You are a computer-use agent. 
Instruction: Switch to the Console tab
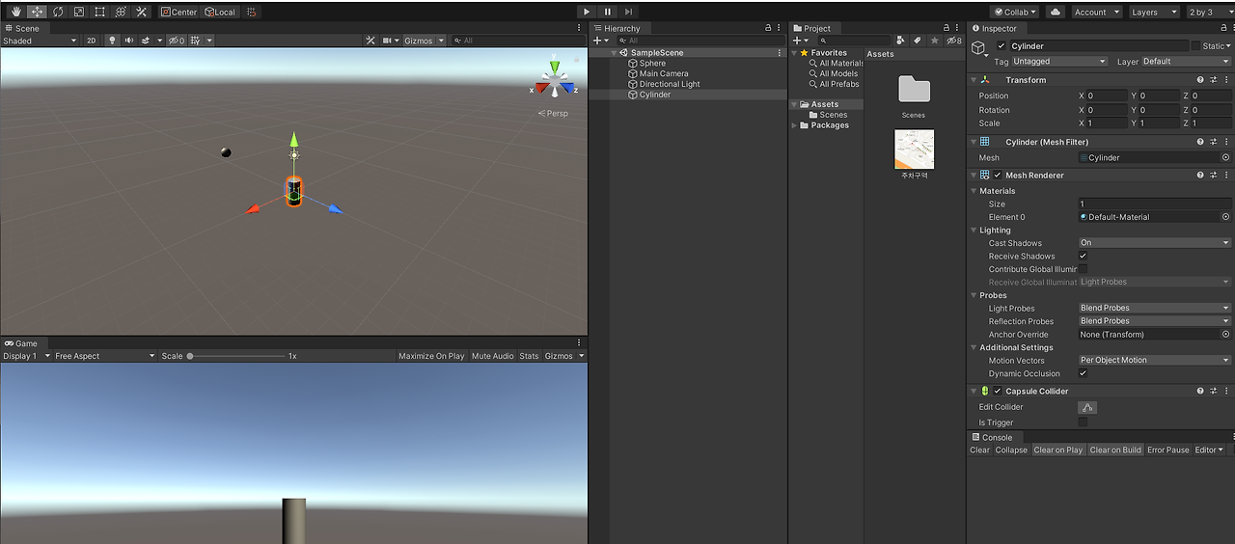point(992,437)
